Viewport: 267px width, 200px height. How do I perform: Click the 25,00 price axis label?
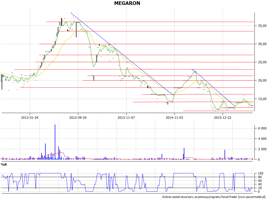coord(262,62)
